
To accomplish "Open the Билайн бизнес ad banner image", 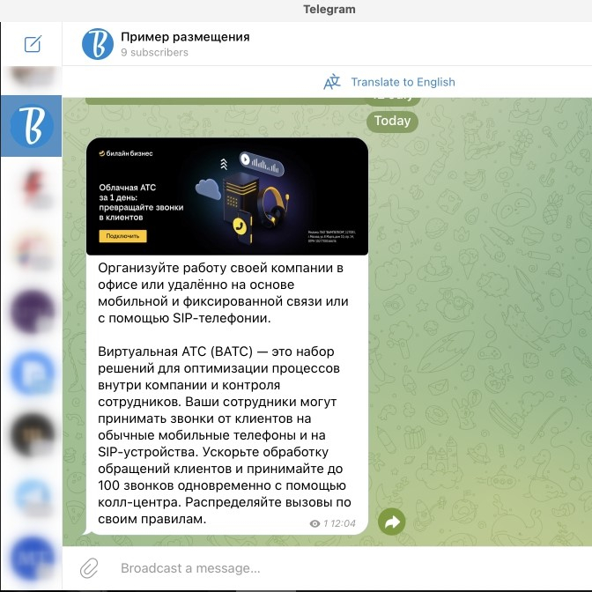I will [x=227, y=196].
